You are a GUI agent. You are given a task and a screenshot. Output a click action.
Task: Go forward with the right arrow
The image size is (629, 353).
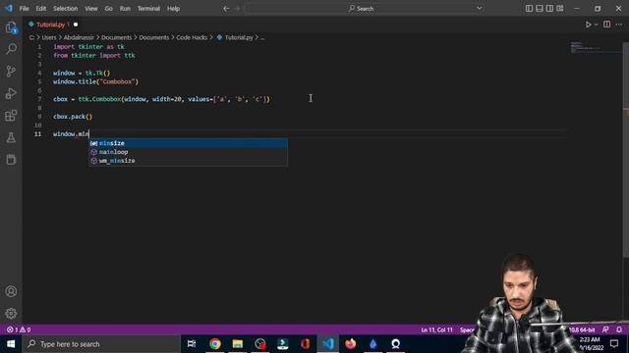237,9
